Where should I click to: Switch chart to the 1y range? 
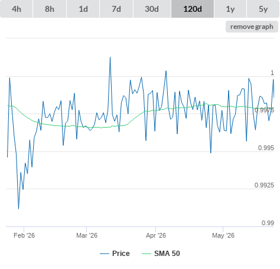[x=230, y=9]
